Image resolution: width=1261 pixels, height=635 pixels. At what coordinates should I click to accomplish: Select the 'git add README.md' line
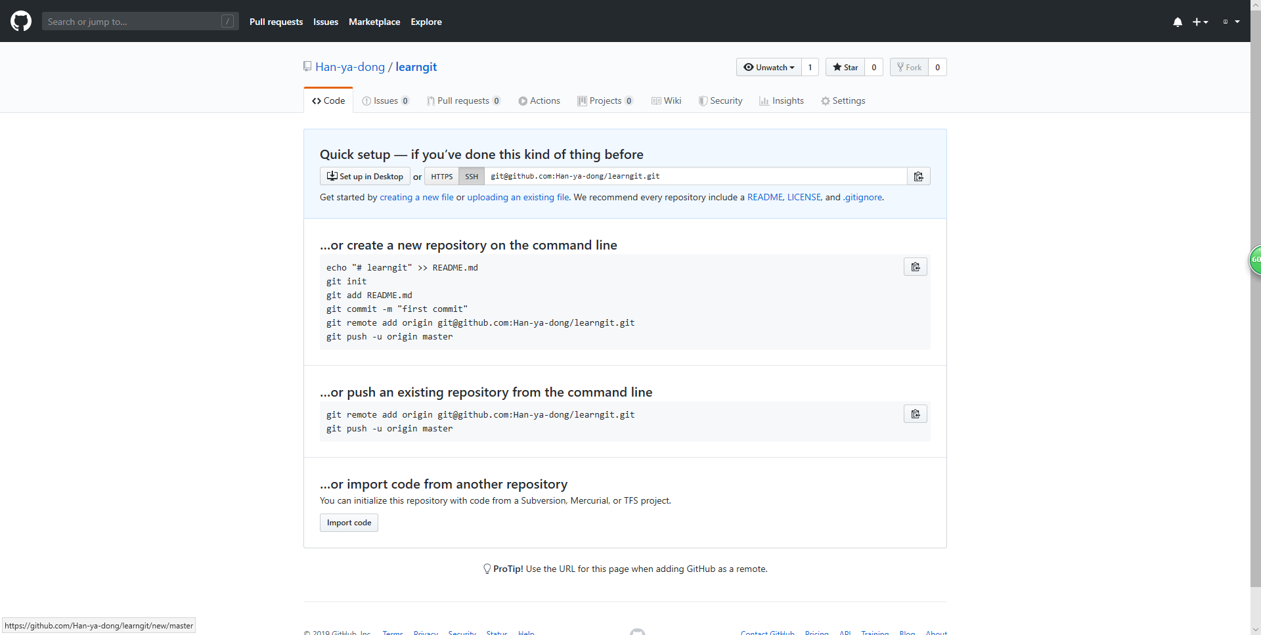[369, 295]
